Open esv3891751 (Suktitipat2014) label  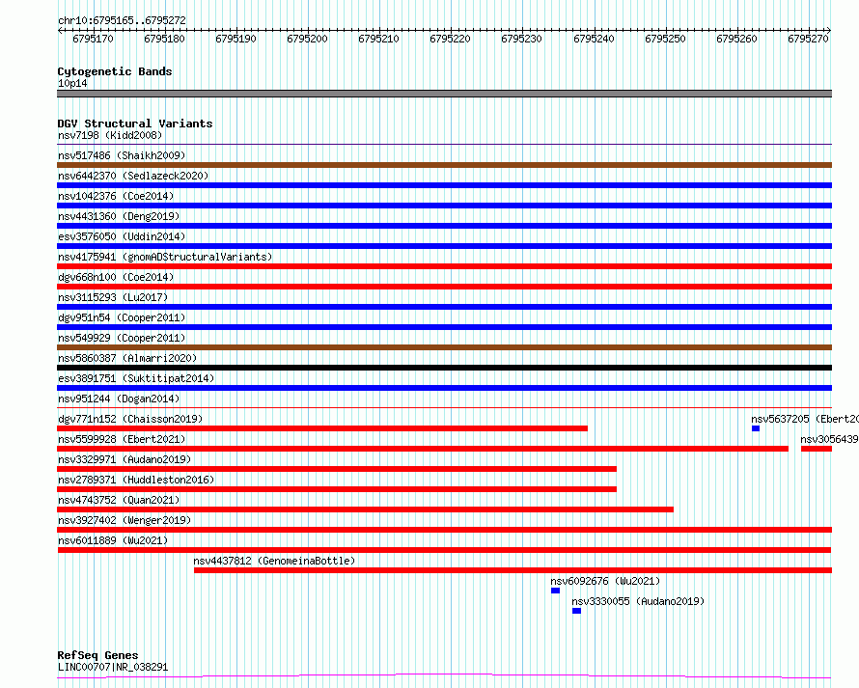coord(136,378)
